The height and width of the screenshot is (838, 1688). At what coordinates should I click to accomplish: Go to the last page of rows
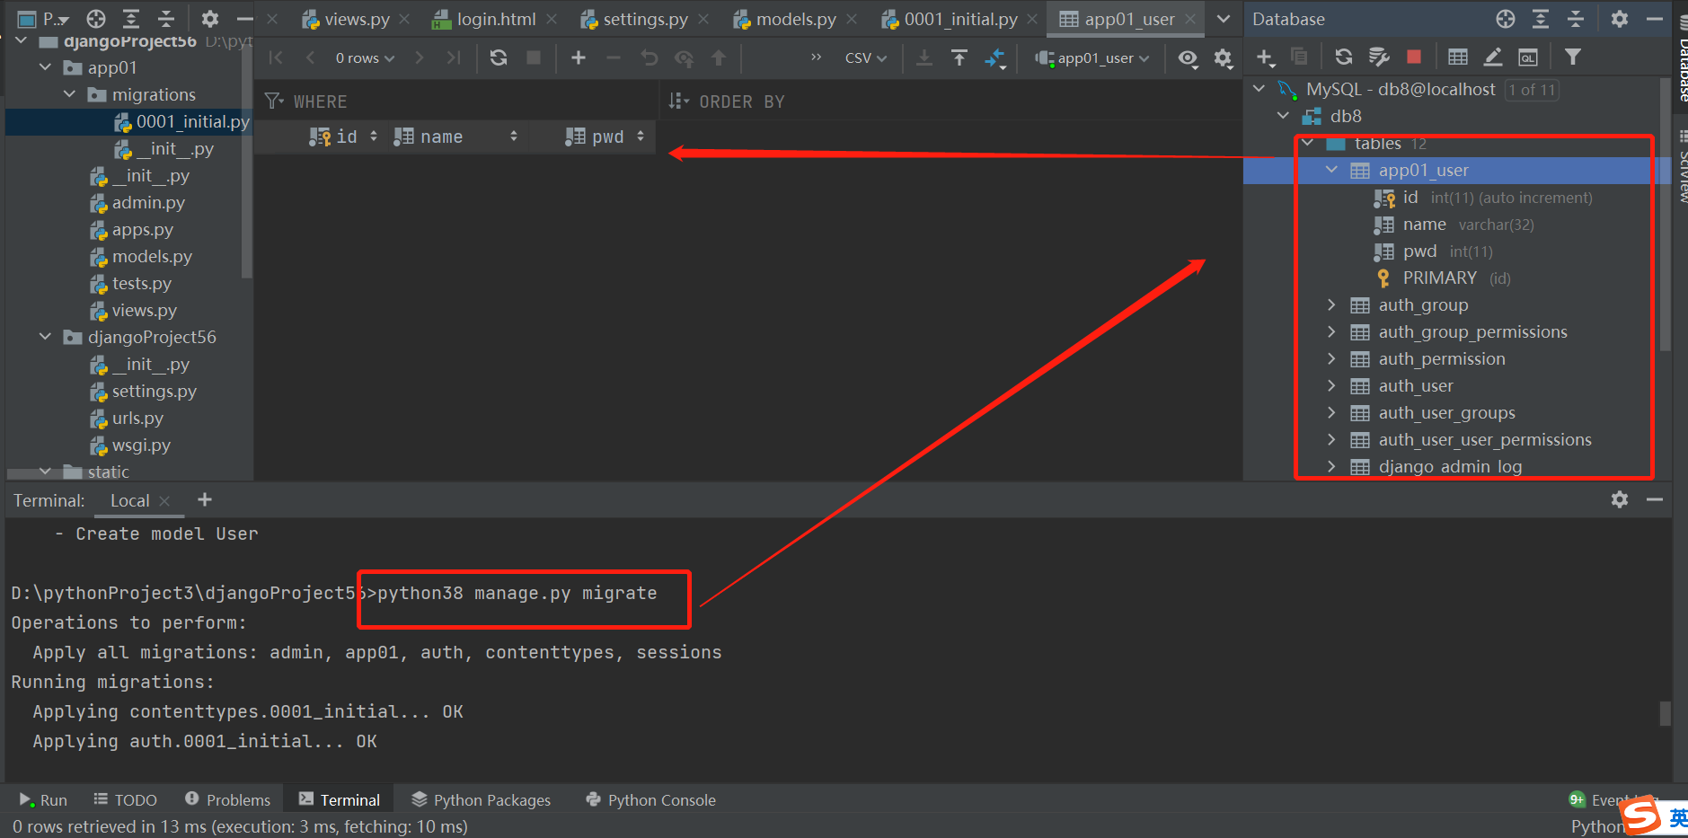coord(454,58)
